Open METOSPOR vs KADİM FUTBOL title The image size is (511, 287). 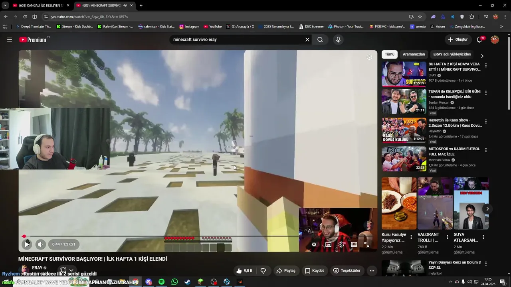(x=454, y=151)
